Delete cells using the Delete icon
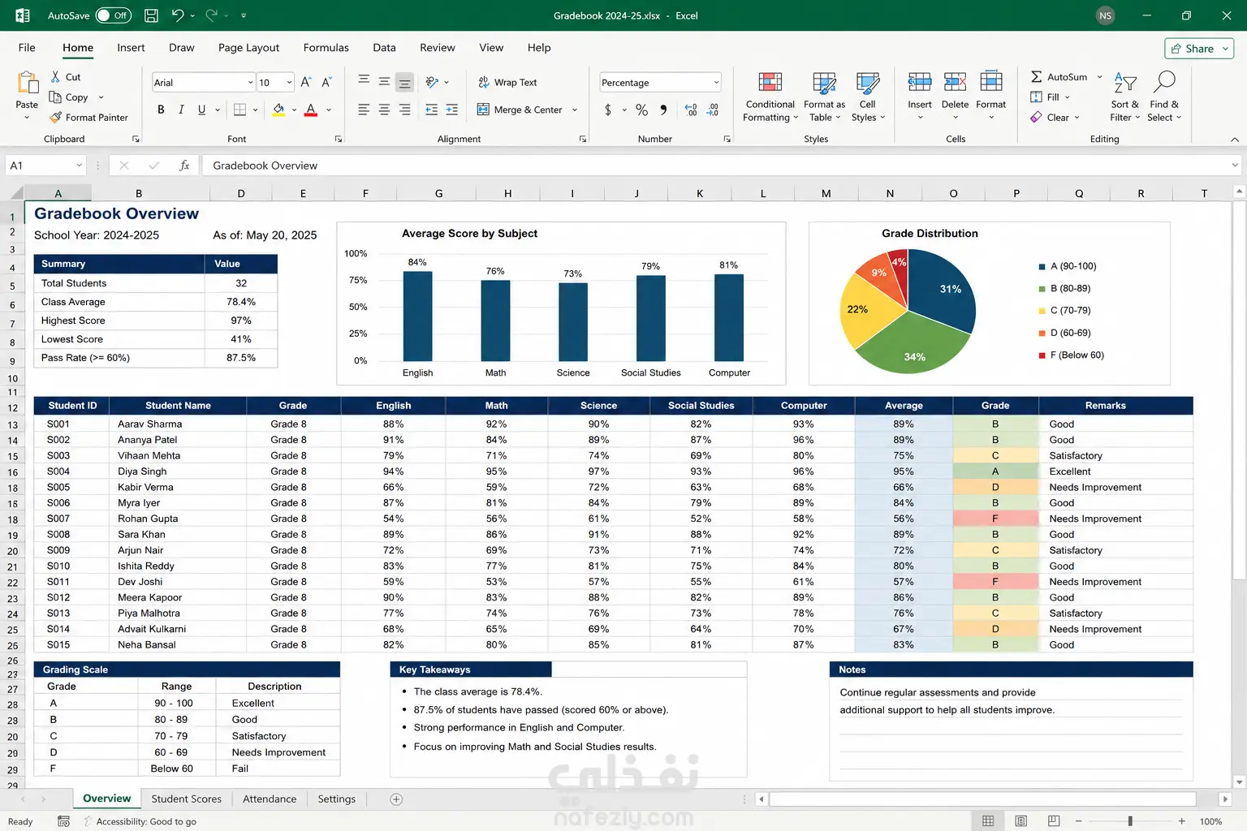The image size is (1247, 831). point(955,82)
